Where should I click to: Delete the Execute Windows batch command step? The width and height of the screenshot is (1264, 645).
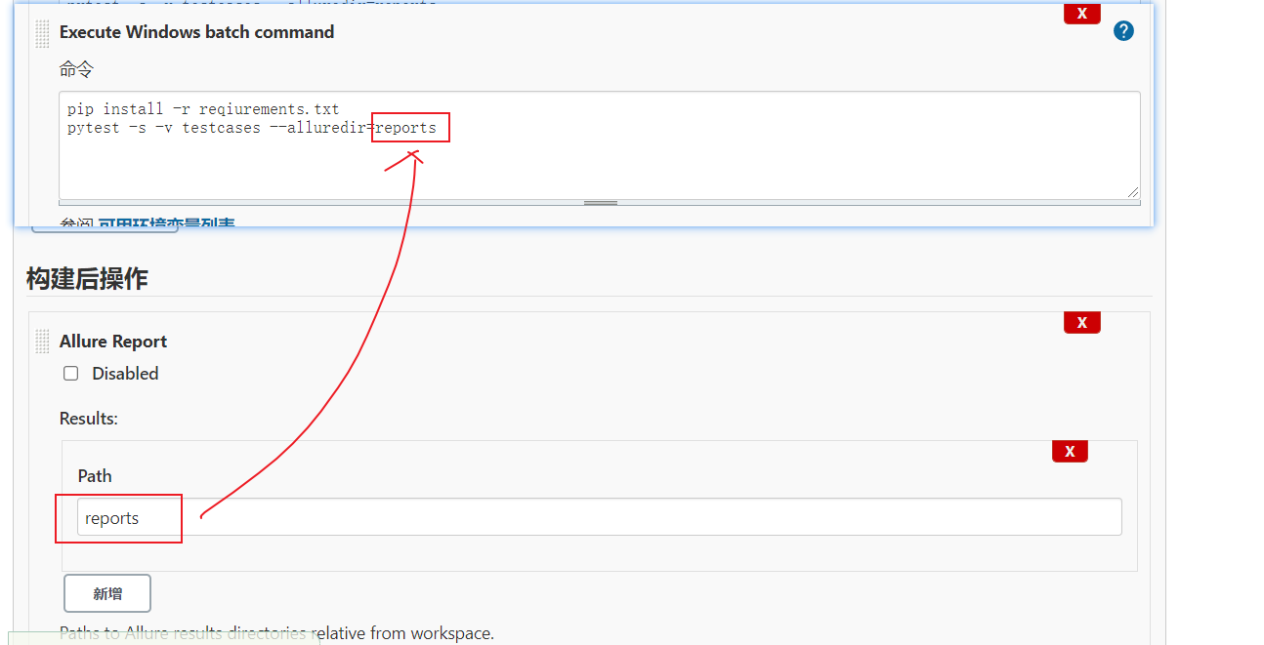tap(1081, 14)
